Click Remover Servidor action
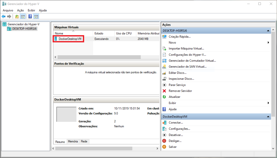This screenshot has height=158, width=277. tap(180, 91)
